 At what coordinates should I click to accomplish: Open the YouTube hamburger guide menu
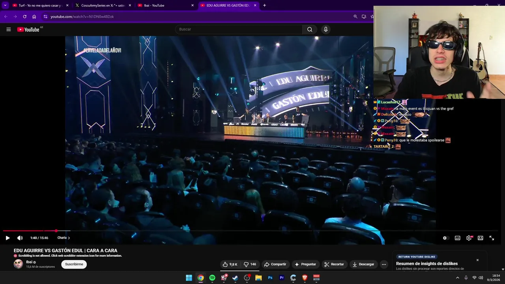click(x=8, y=29)
